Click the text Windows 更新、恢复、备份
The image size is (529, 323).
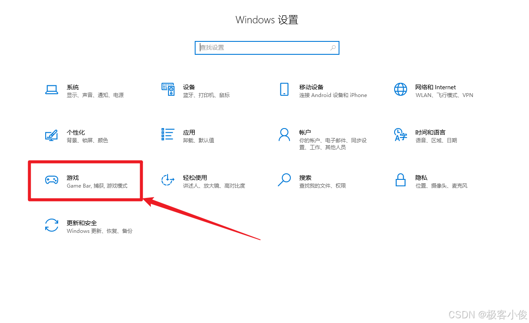click(100, 231)
